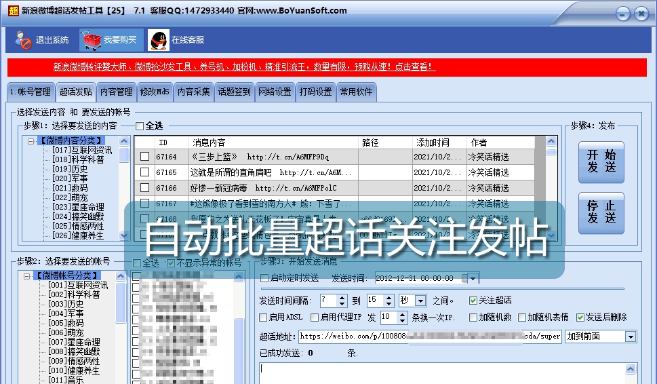
Task: Click the 作者 column header
Action: tap(500, 143)
